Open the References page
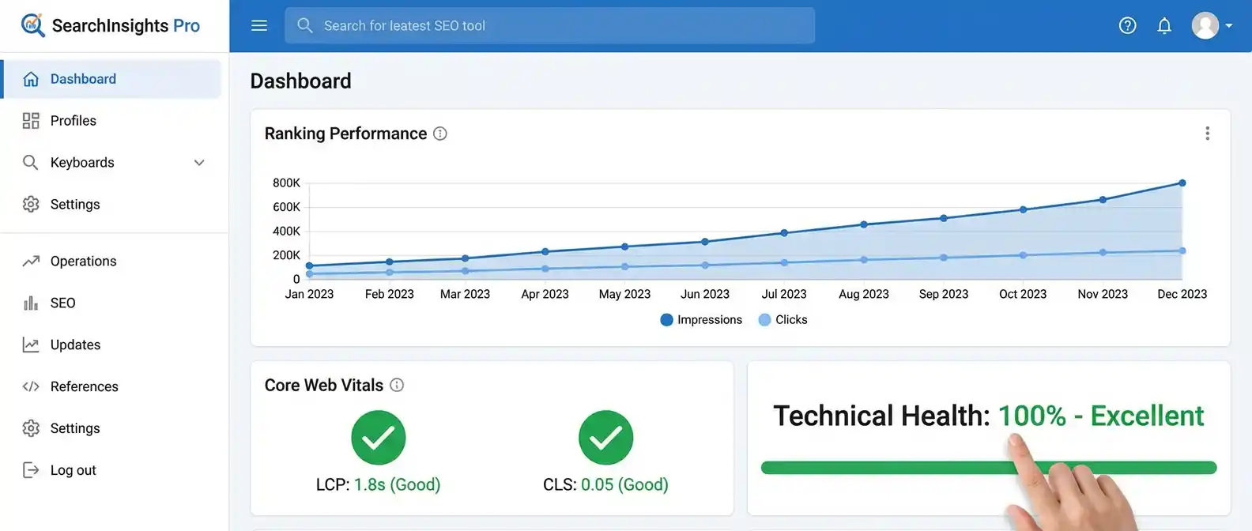This screenshot has height=531, width=1252. 84,386
